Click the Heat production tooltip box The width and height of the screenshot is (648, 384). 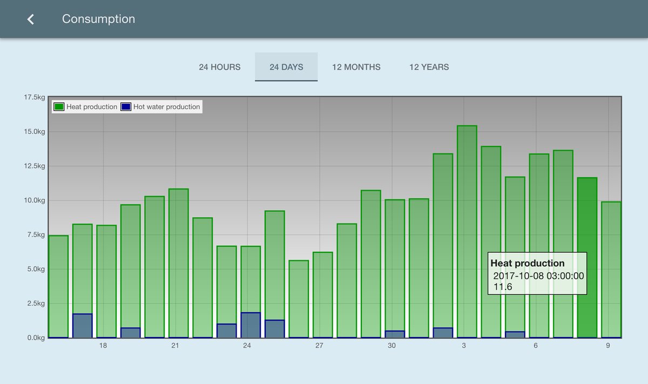point(537,273)
